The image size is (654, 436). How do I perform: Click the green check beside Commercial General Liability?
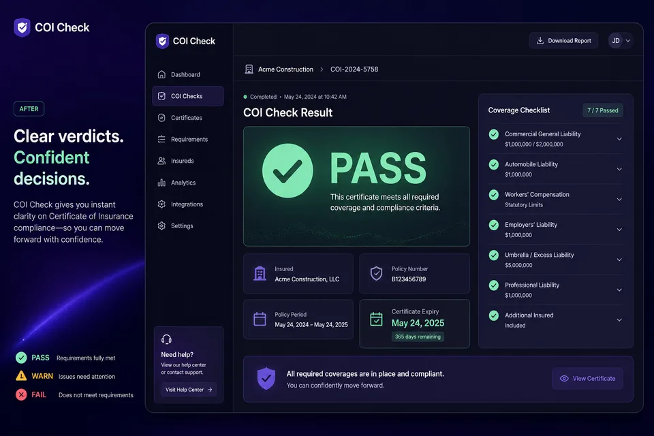(x=494, y=134)
